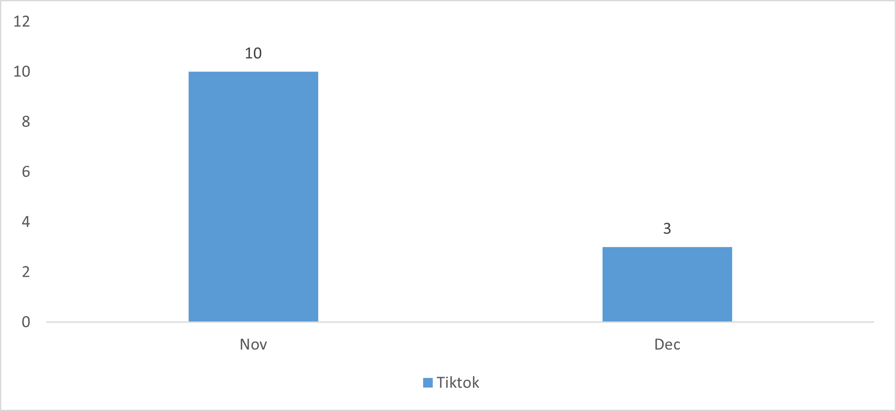Click the 4 vertical axis label

26,222
